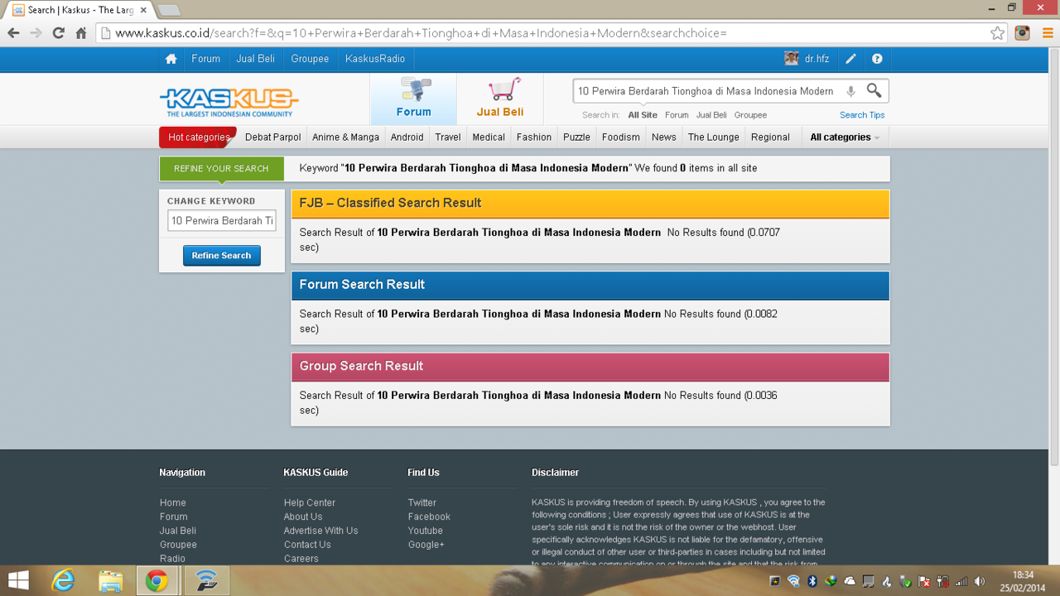Image resolution: width=1060 pixels, height=596 pixels.
Task: Click the wireless app icon in taskbar
Action: (206, 581)
